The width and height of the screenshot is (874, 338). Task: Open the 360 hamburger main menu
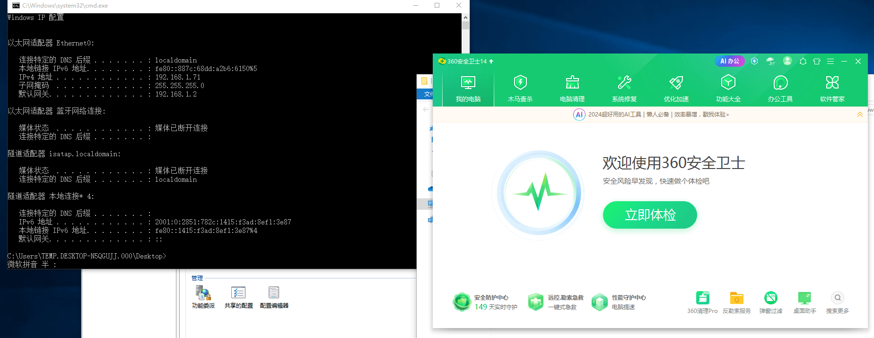click(x=830, y=61)
